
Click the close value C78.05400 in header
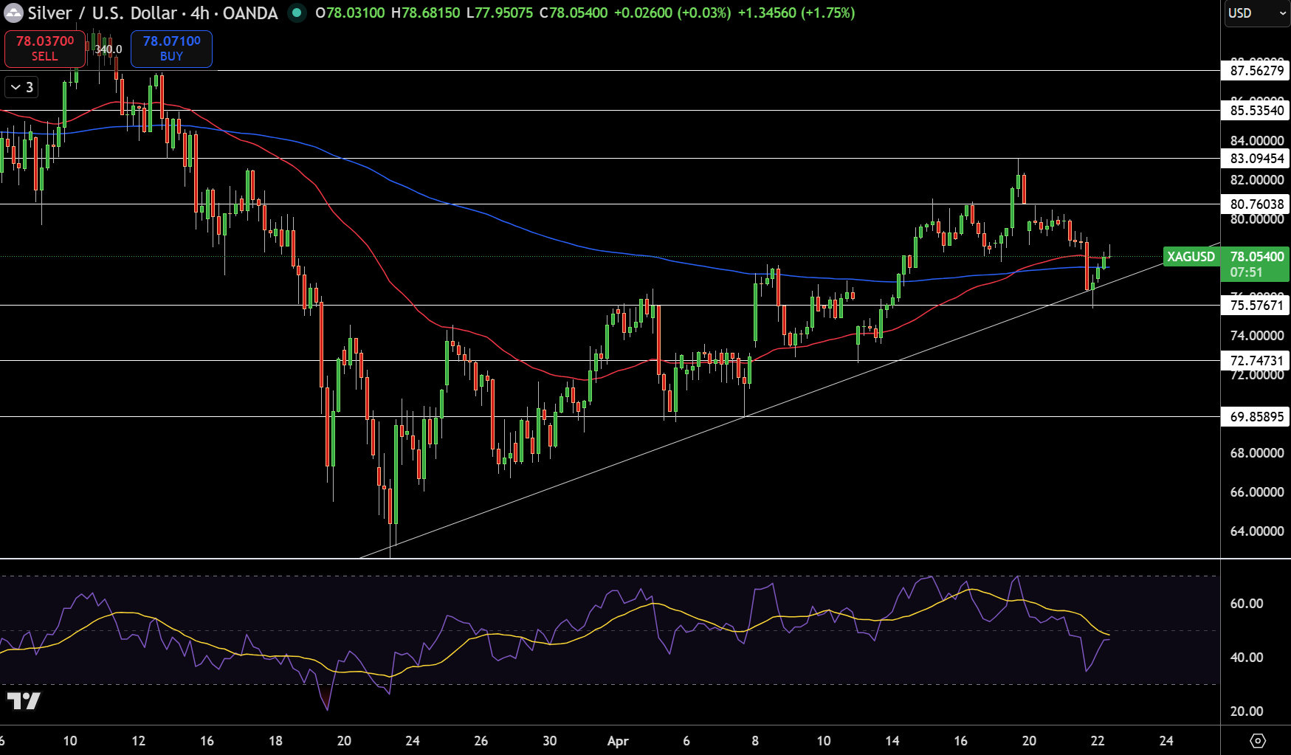574,13
